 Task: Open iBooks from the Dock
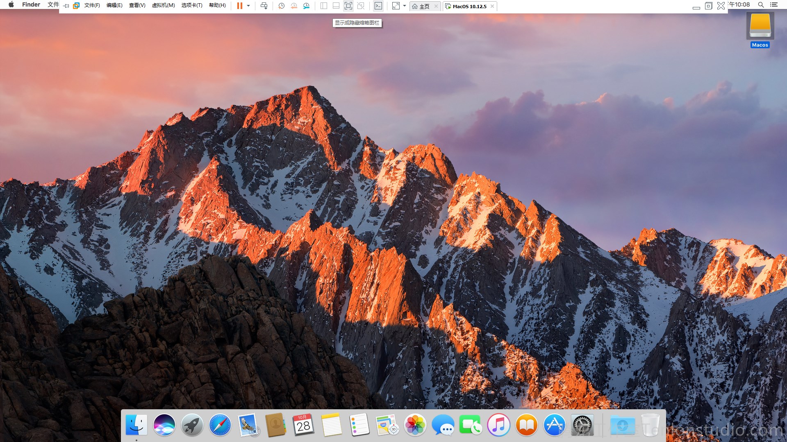527,425
